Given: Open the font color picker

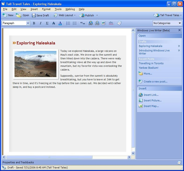Looking at the screenshot, I should click(60, 23).
